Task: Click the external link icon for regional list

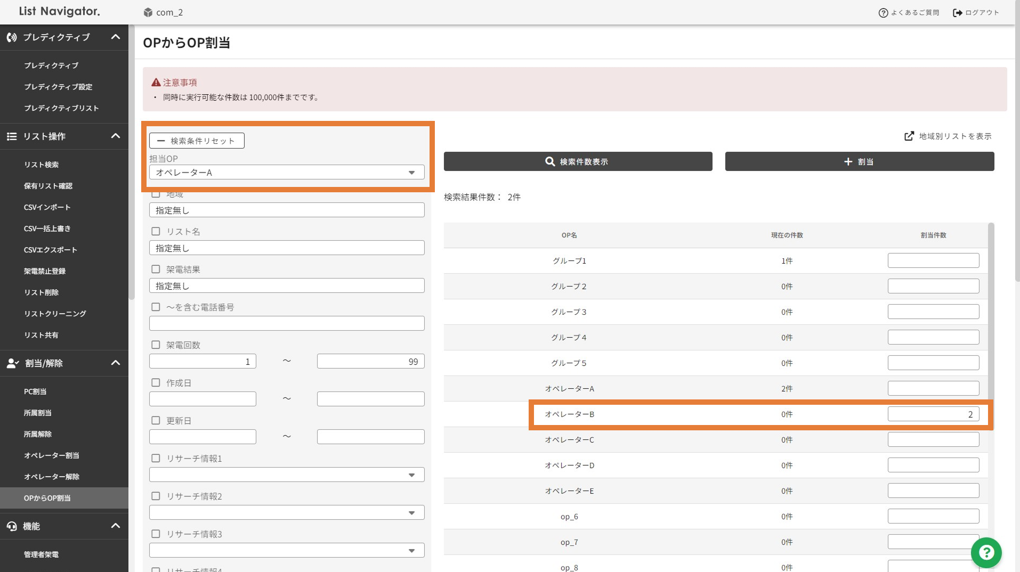Action: (x=909, y=136)
